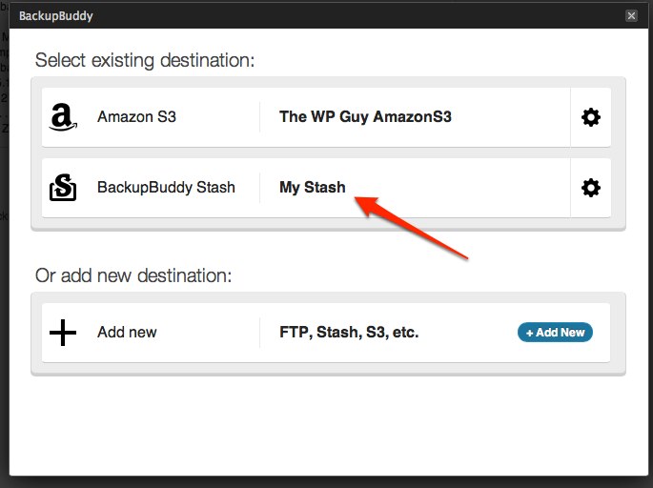Click the red arrow annotation
Viewport: 653px width, 488px height.
click(x=412, y=228)
